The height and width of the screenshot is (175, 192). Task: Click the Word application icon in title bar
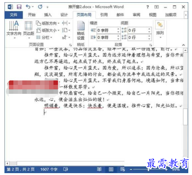(x=10, y=7)
